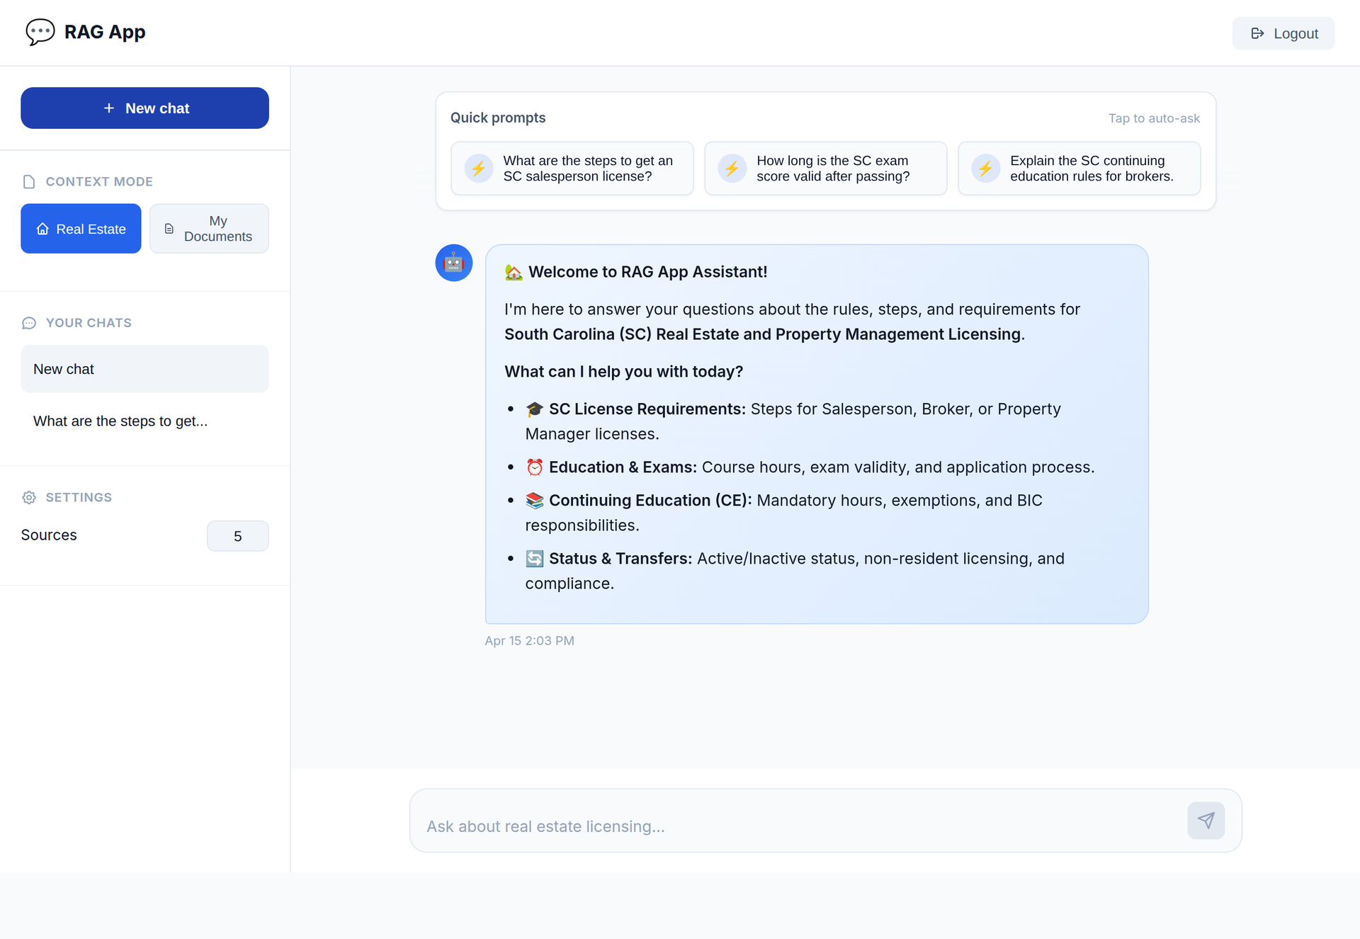Click the robot assistant avatar
Viewport: 1360px width, 939px height.
[453, 263]
